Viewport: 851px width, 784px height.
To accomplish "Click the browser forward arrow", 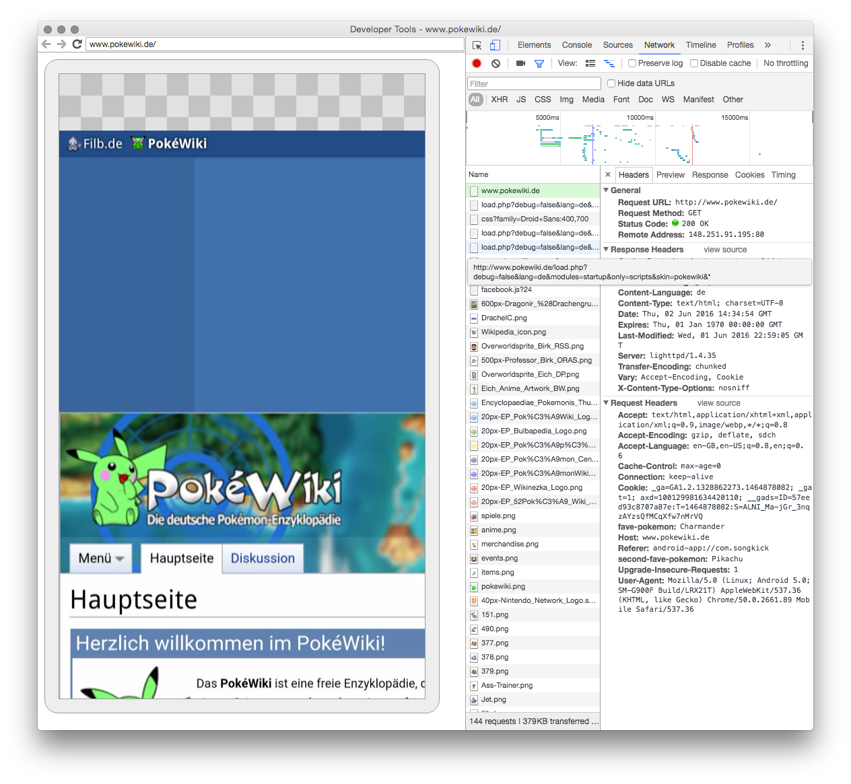I will coord(62,44).
